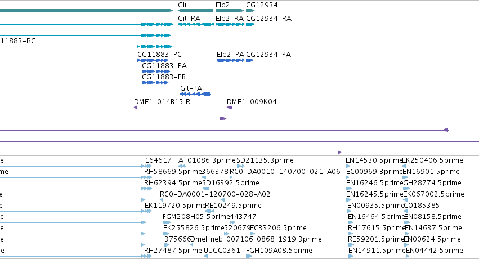The width and height of the screenshot is (479, 259).
Task: Click the 375666 EST label
Action: (178, 239)
